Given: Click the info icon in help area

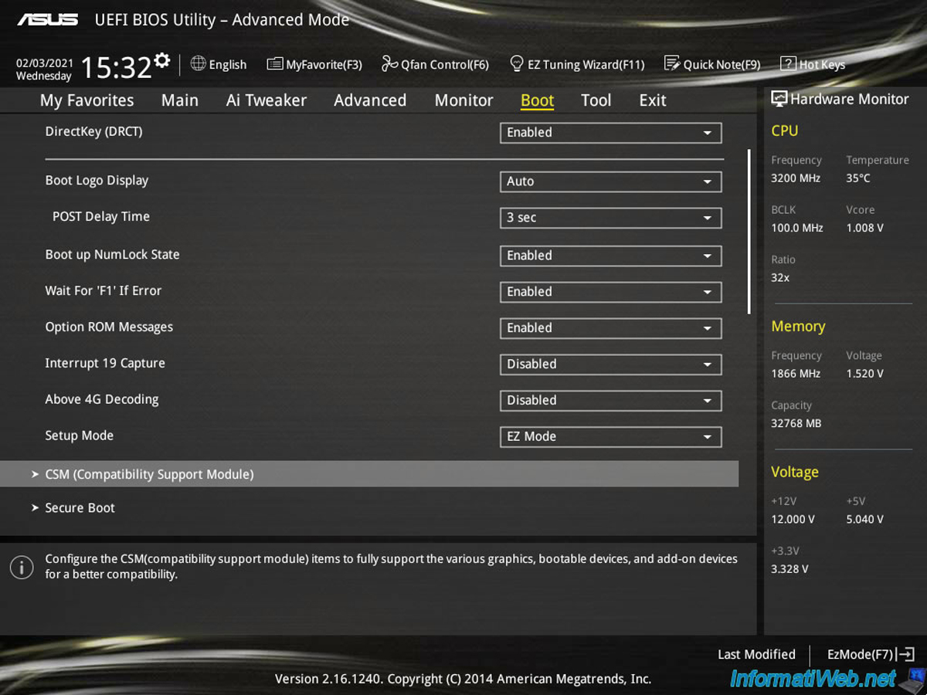Looking at the screenshot, I should click(22, 567).
